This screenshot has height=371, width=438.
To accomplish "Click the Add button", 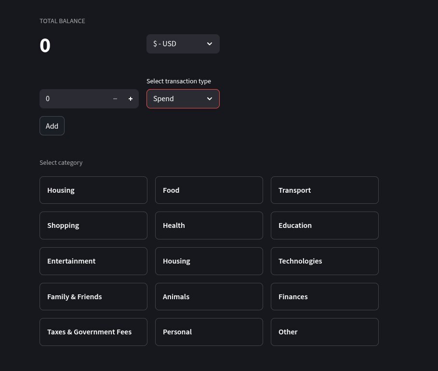I will click(52, 126).
